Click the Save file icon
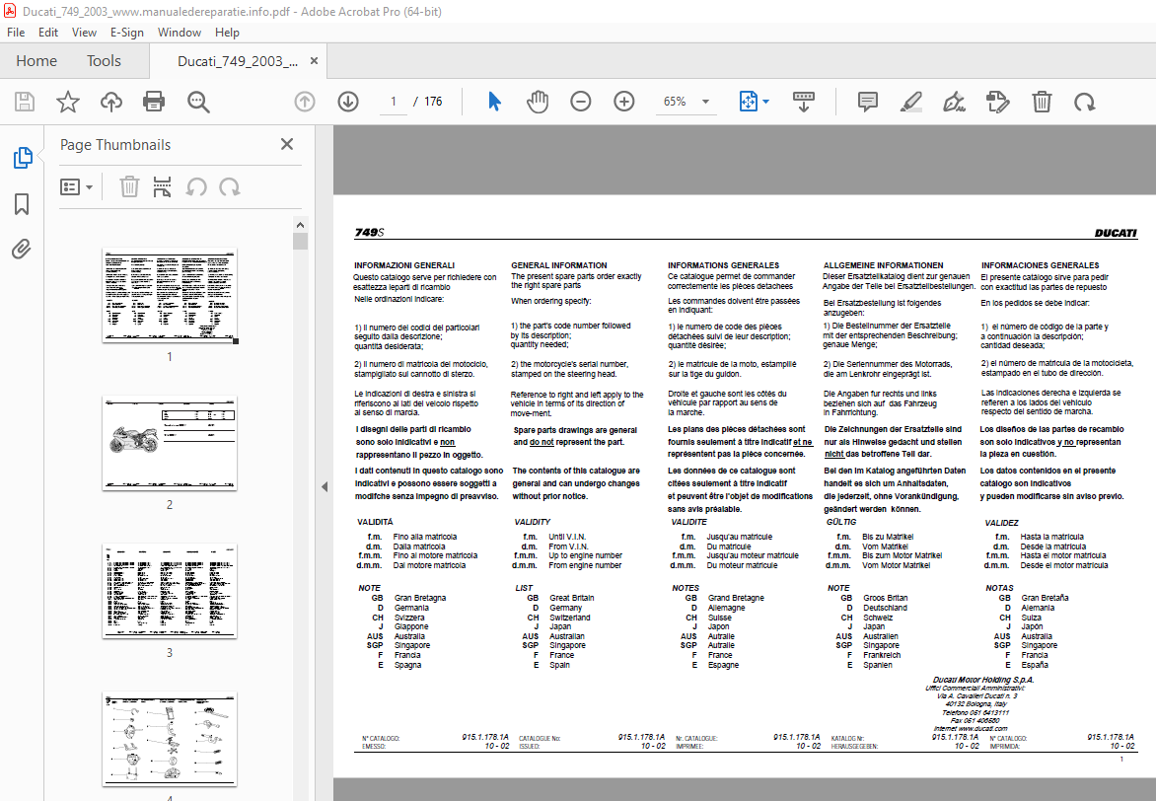The height and width of the screenshot is (801, 1156). click(25, 102)
